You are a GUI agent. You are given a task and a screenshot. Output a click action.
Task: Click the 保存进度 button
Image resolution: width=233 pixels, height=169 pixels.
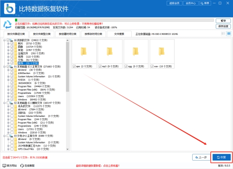click(223, 26)
